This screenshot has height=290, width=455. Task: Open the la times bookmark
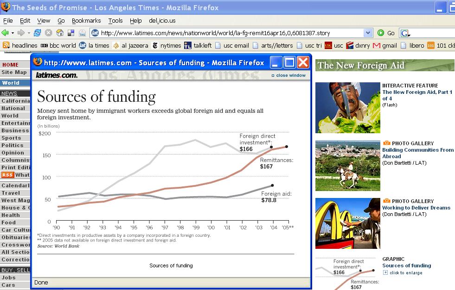click(x=94, y=45)
